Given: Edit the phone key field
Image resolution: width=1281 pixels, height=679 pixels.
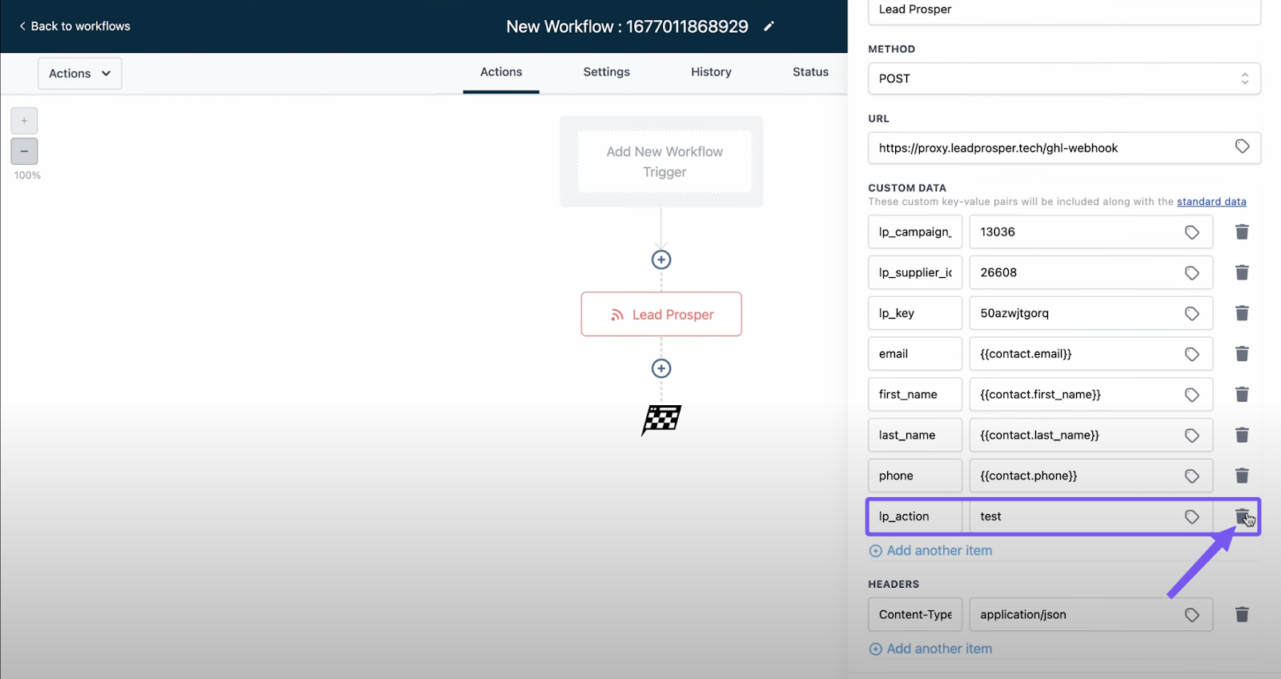Looking at the screenshot, I should (x=915, y=476).
